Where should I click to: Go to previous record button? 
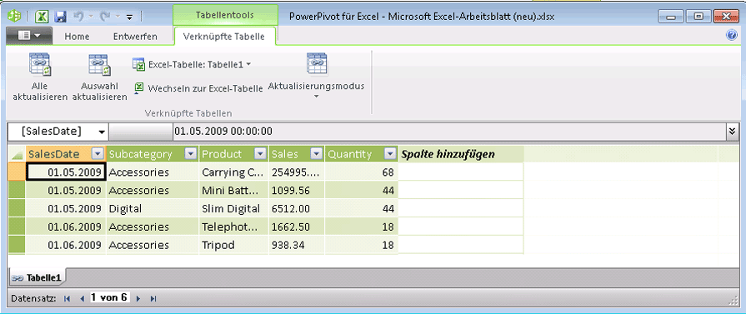coord(82,298)
